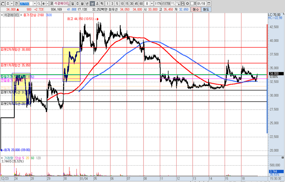Toggle the date checkbox next to 01/18
Image resolution: width=285 pixels, height=182 pixels.
(192, 4)
